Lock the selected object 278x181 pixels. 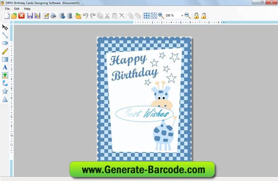tap(196, 16)
